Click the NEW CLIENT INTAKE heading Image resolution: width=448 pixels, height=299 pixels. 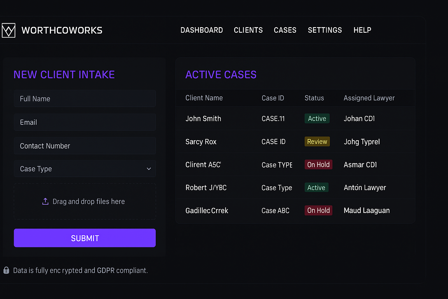point(64,75)
